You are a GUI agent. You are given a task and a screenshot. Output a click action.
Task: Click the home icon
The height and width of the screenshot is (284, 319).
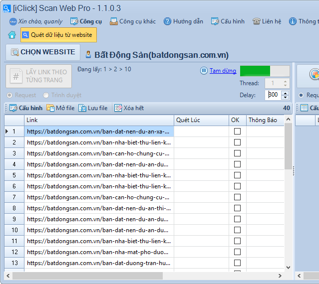[x=12, y=35]
